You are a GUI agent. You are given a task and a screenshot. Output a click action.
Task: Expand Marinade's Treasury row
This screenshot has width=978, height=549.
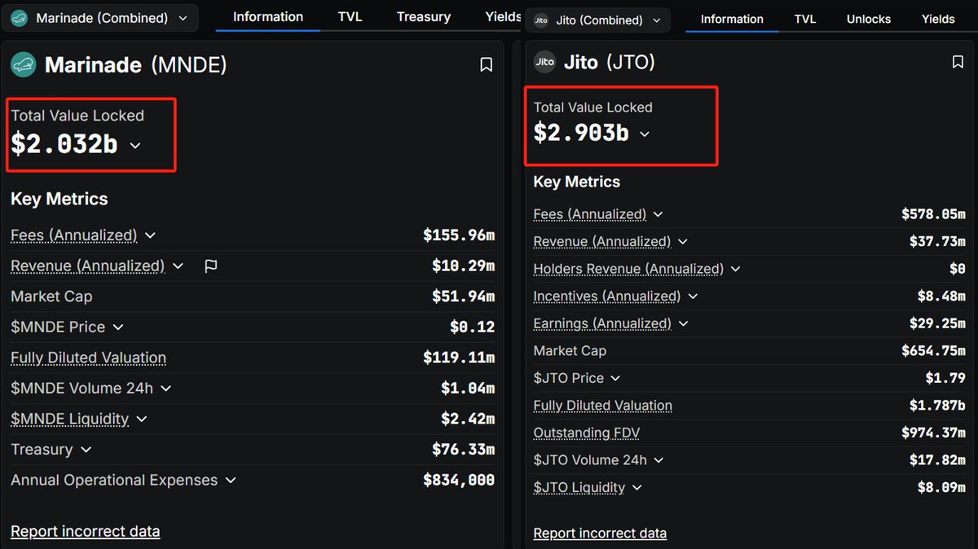click(86, 450)
